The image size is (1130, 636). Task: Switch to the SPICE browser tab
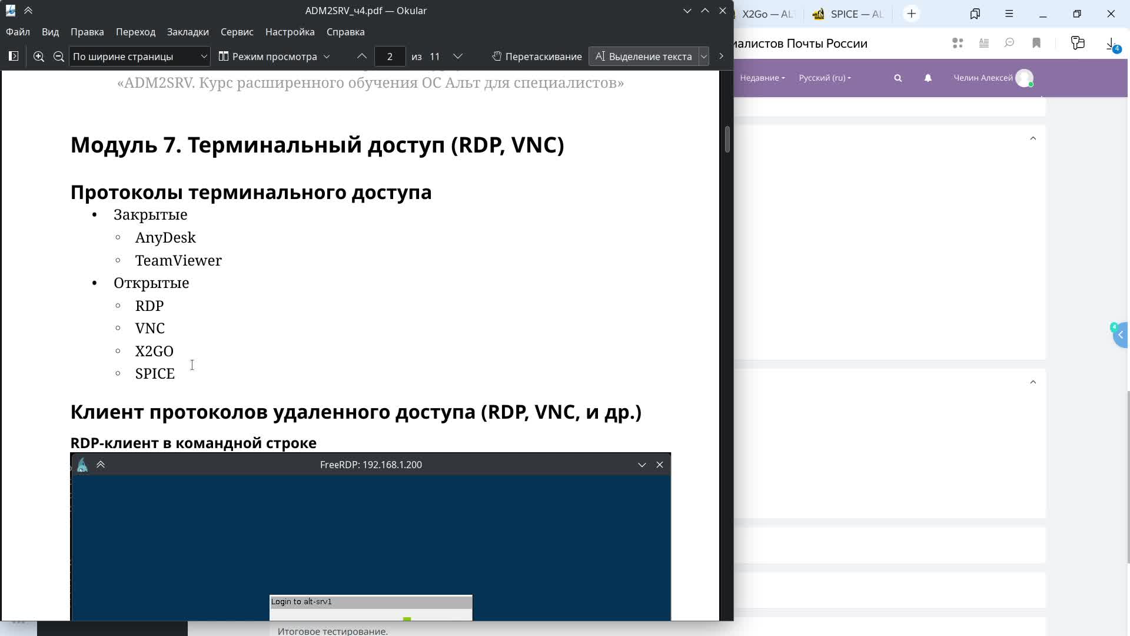click(849, 14)
